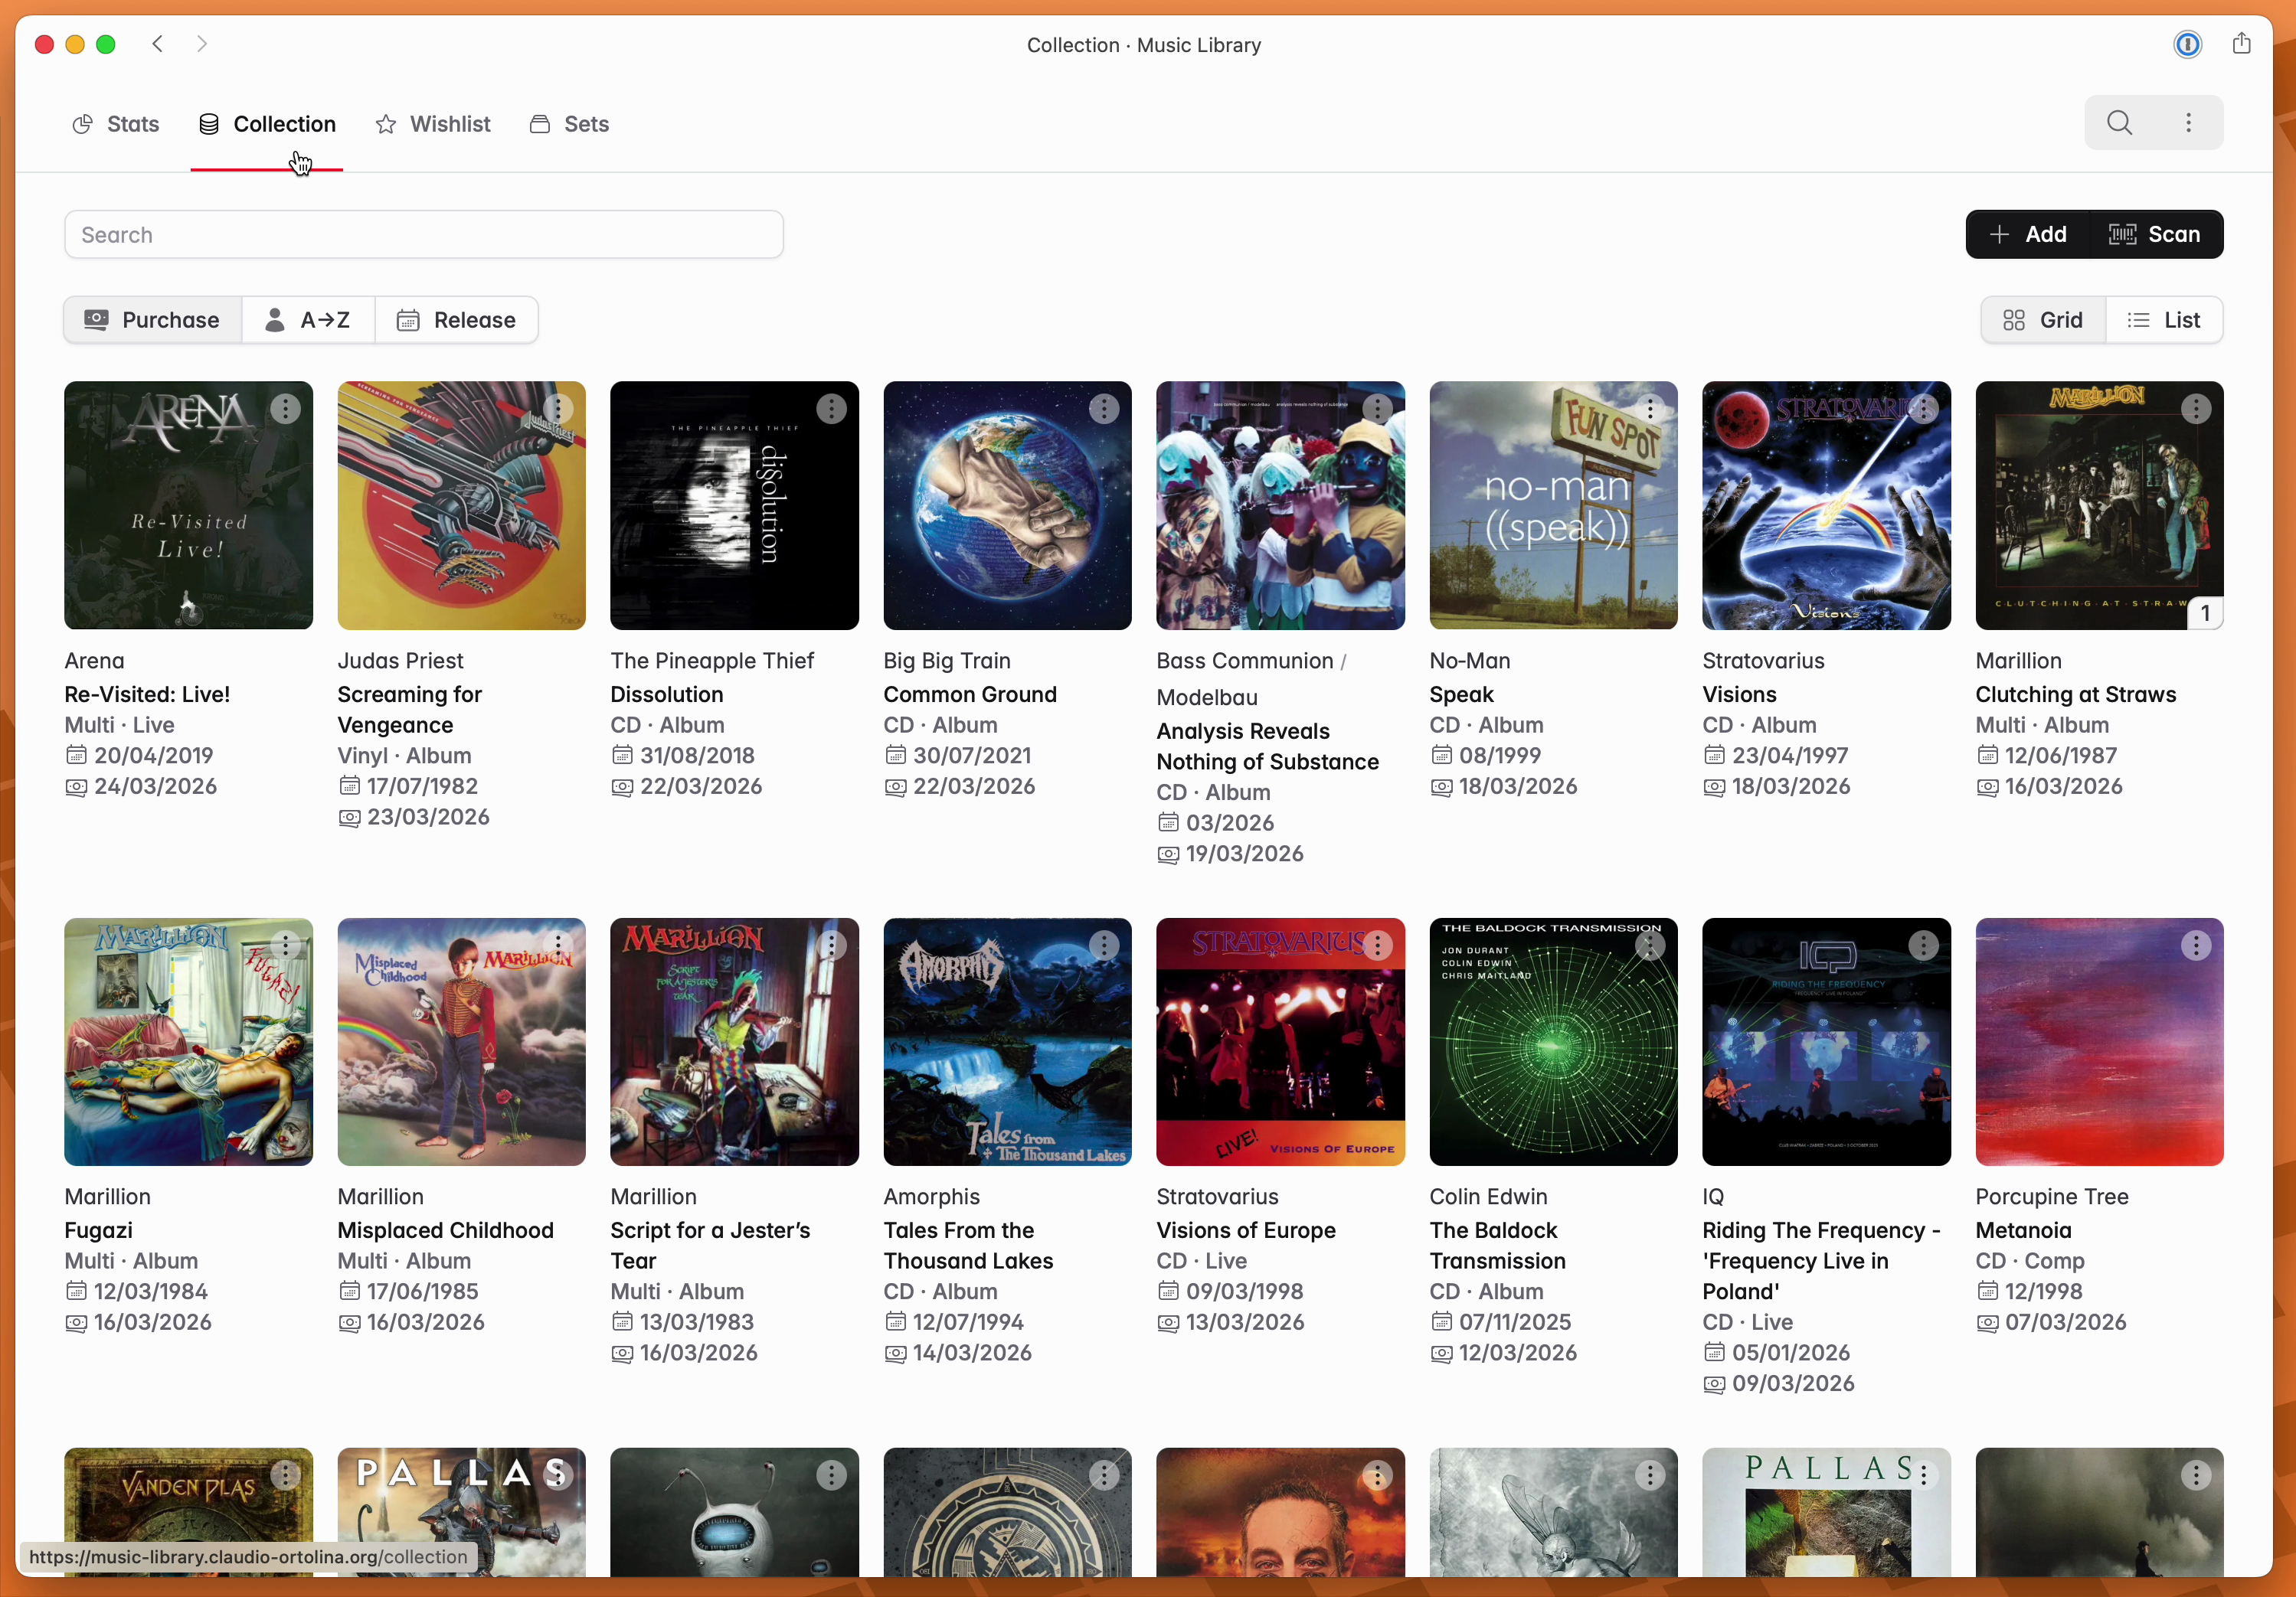Screen dimensions: 2296x1597
Task: Open the Wishlist tab
Action: 433,124
